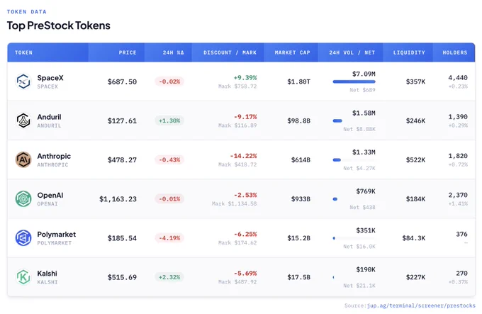Screen dimensions: 482x314
Task: Open the Polymarket token name
Action: click(x=57, y=235)
